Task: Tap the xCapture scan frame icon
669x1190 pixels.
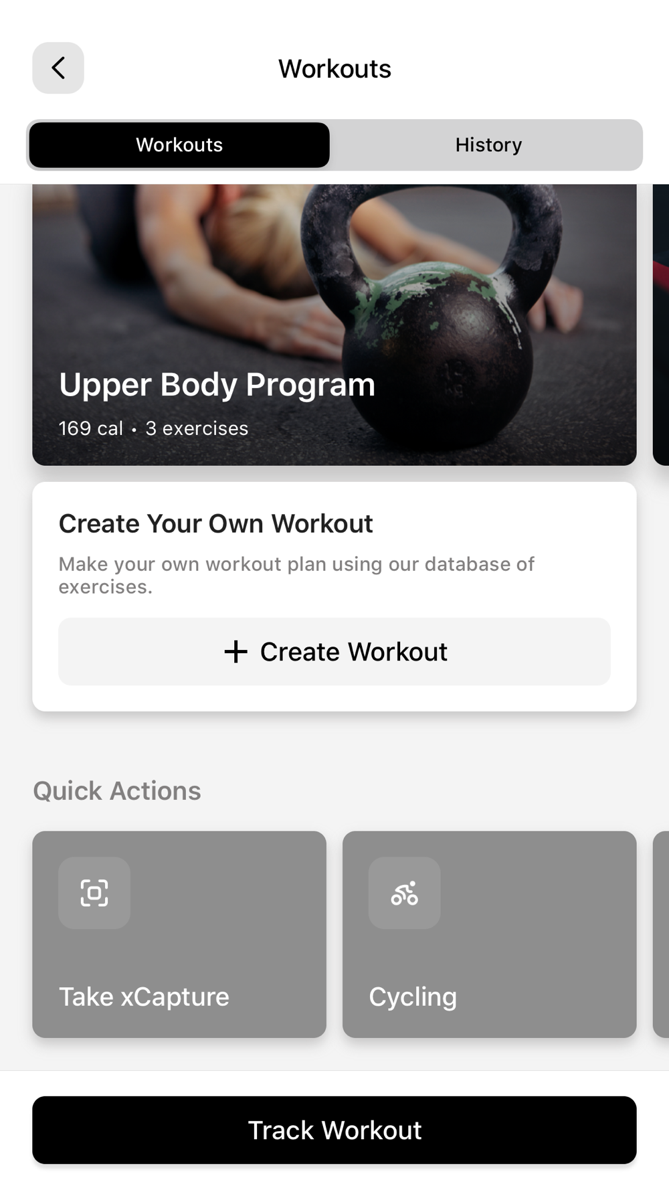Action: [94, 893]
